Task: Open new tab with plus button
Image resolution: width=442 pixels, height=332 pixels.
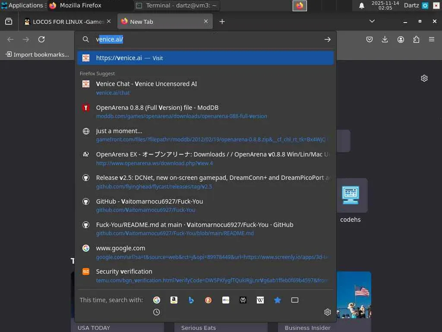Action: click(x=222, y=22)
